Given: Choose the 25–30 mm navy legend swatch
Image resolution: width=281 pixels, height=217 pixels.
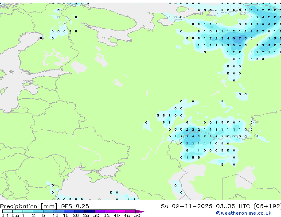Looking at the screenshot, I should click(90, 211).
